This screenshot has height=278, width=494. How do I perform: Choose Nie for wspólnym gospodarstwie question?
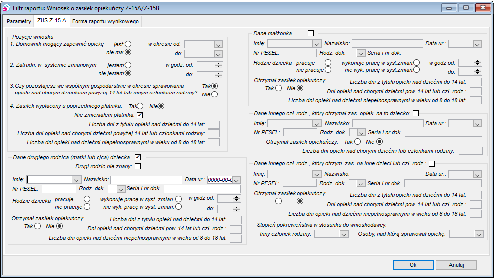pos(214,94)
